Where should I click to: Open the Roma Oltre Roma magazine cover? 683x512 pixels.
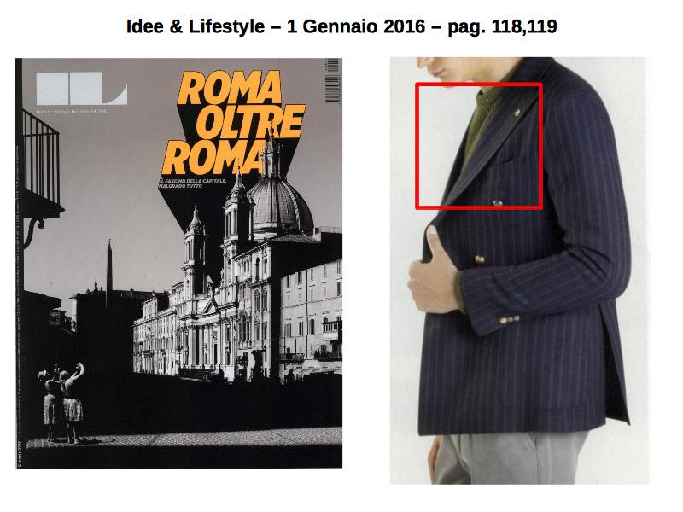coord(178,264)
